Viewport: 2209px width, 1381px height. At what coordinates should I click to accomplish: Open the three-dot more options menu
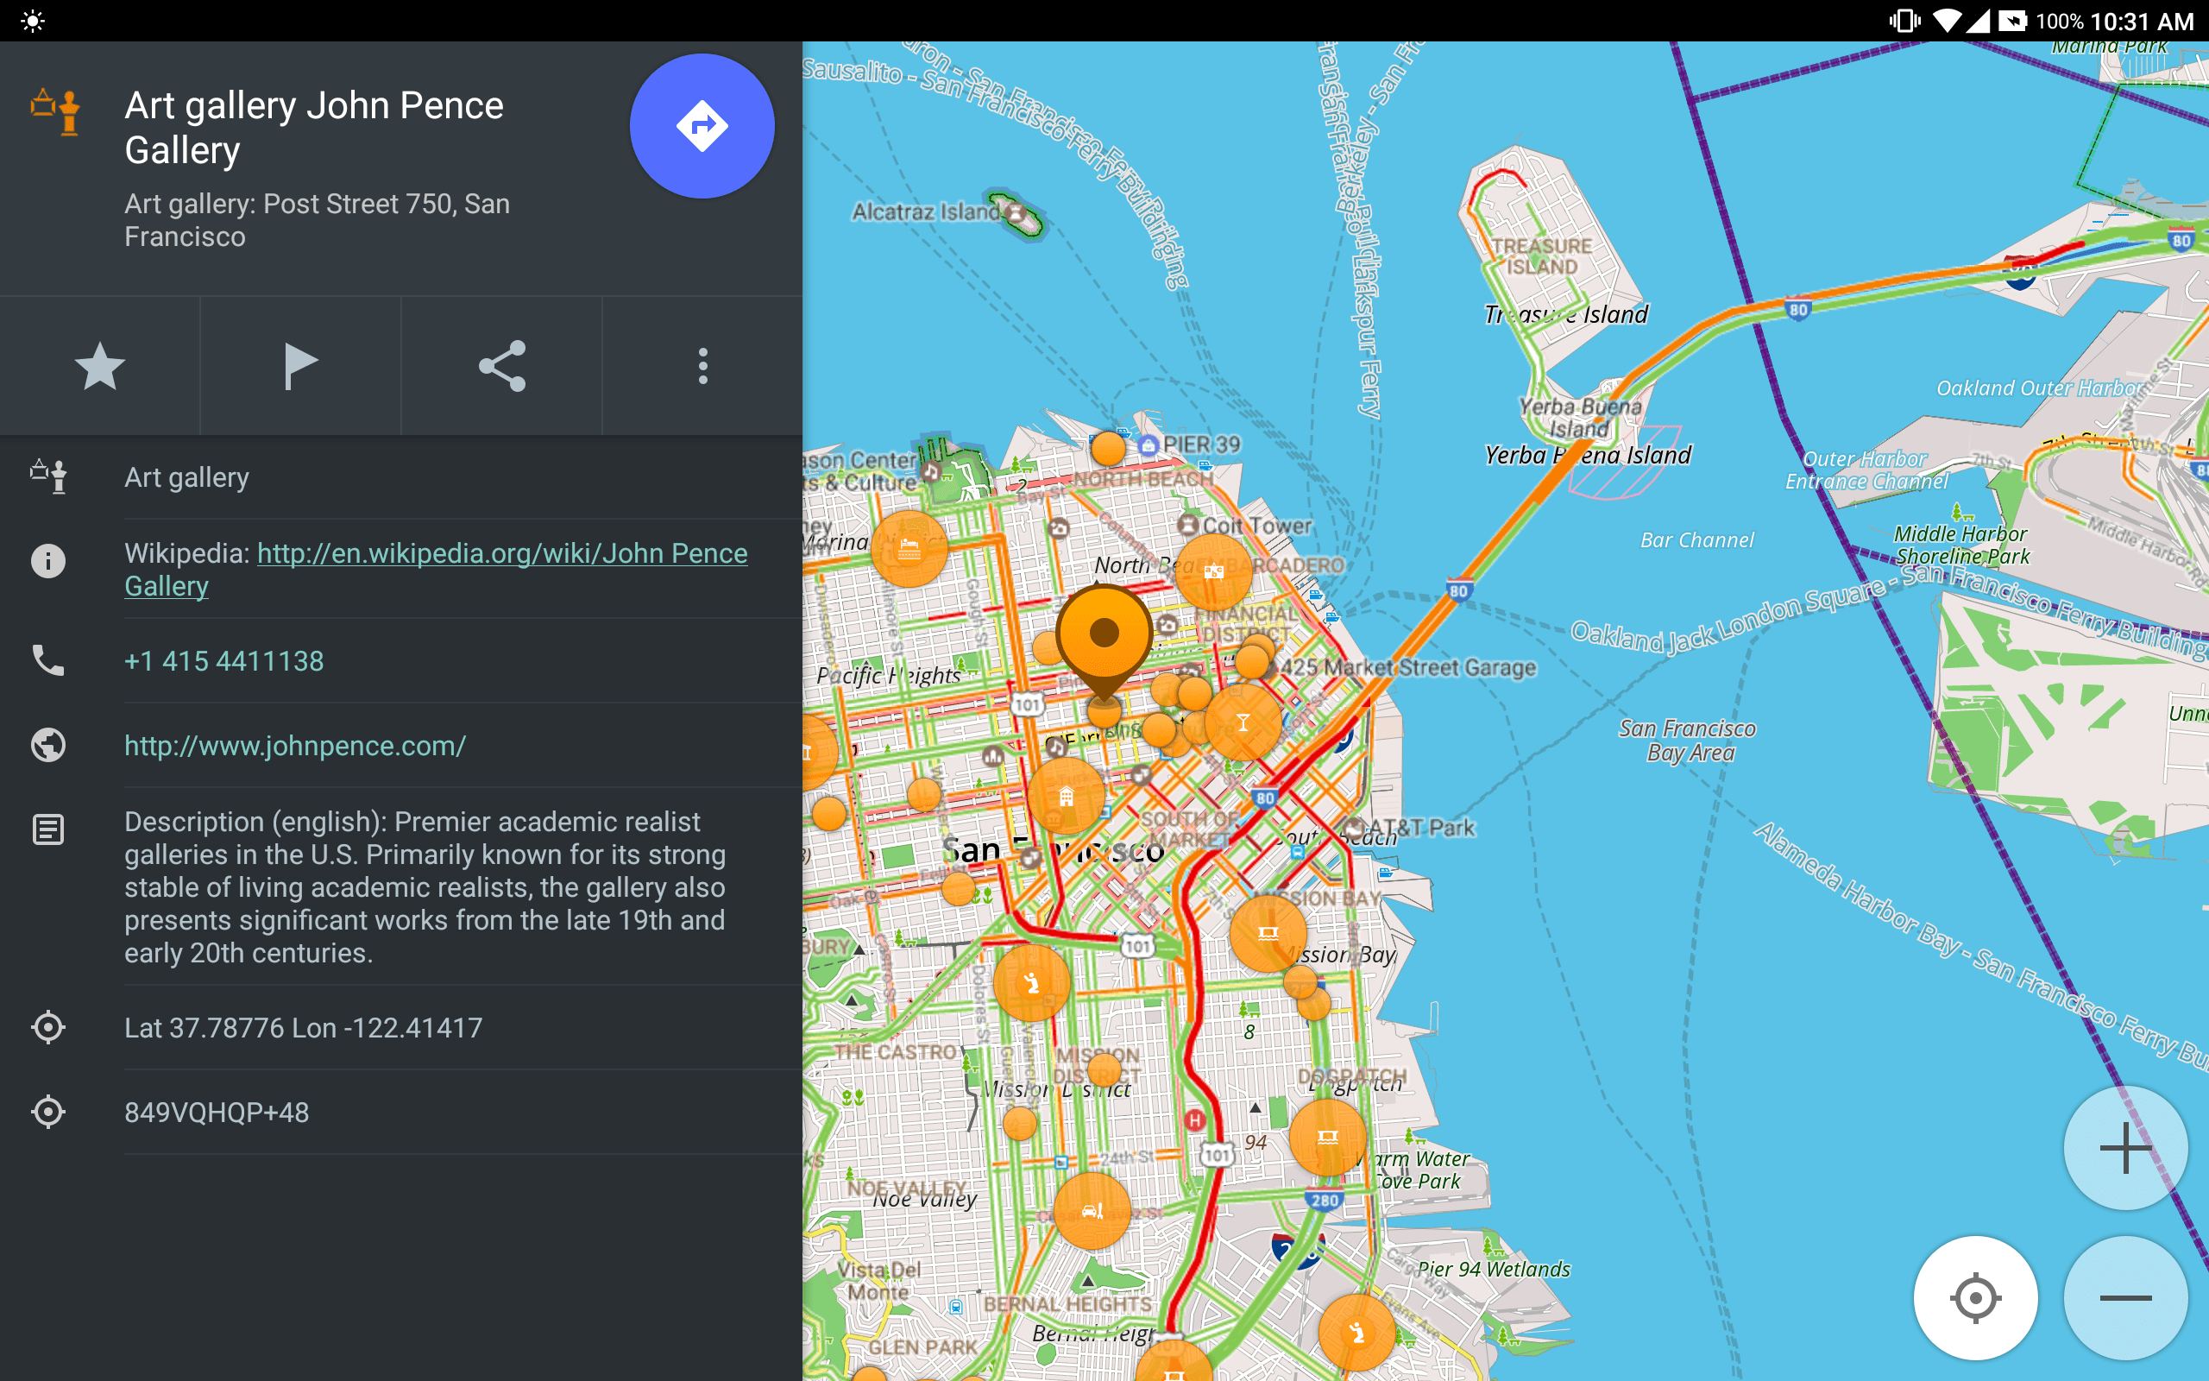(x=703, y=366)
